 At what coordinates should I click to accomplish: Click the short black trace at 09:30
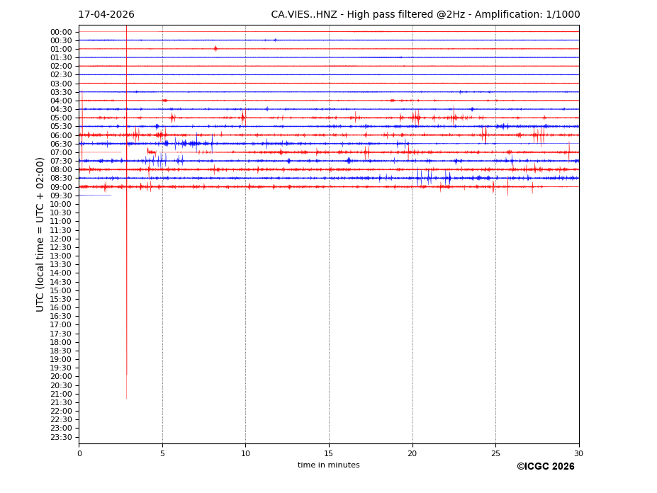tap(95, 195)
